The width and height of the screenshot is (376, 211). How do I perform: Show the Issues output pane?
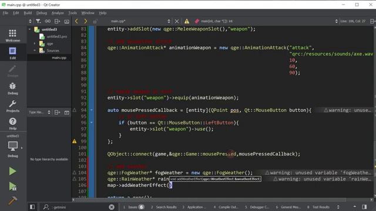[x=133, y=207]
